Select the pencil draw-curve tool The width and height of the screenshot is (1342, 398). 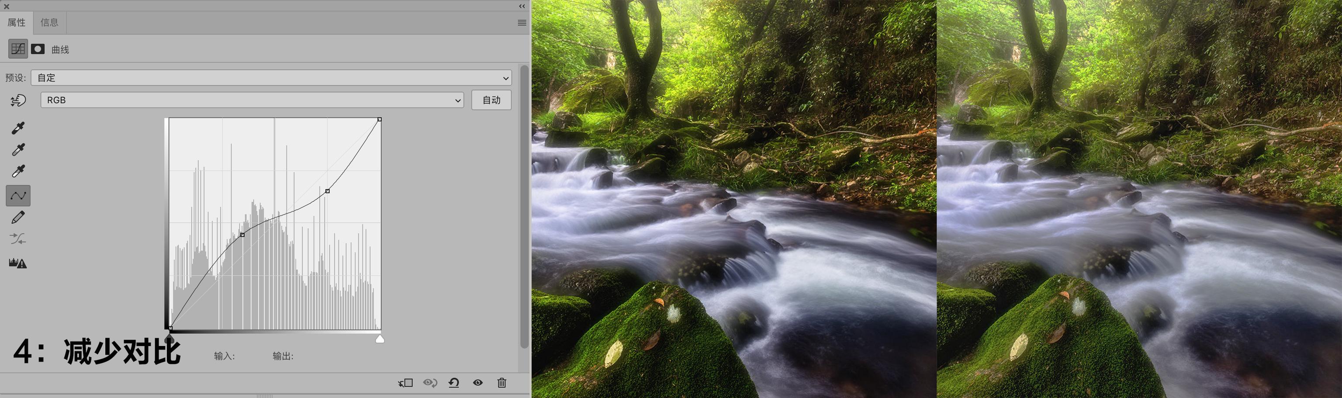[18, 217]
